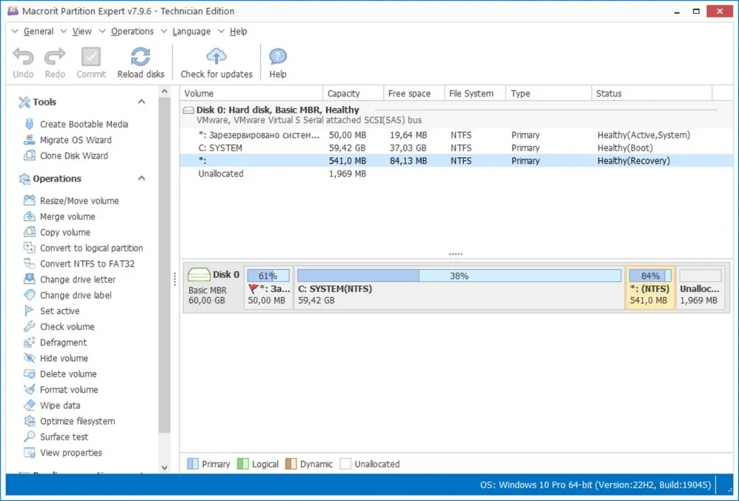Open the General menu
The image size is (739, 501).
(38, 32)
